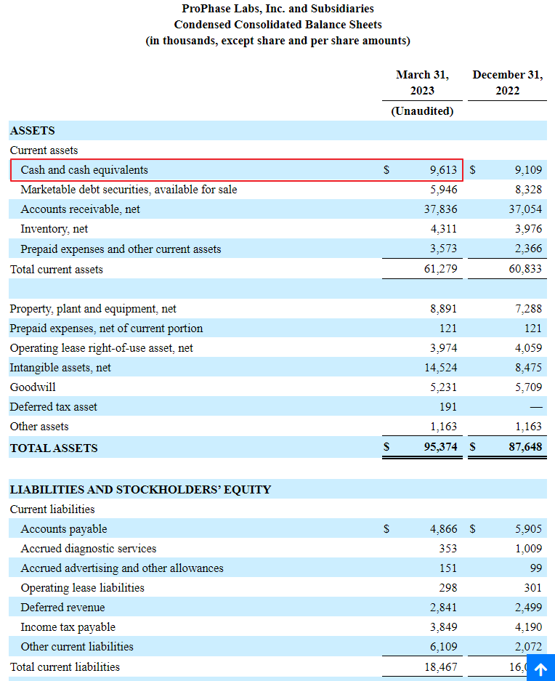Select the 8,475 intangible assets value
The height and width of the screenshot is (681, 555).
(x=529, y=368)
